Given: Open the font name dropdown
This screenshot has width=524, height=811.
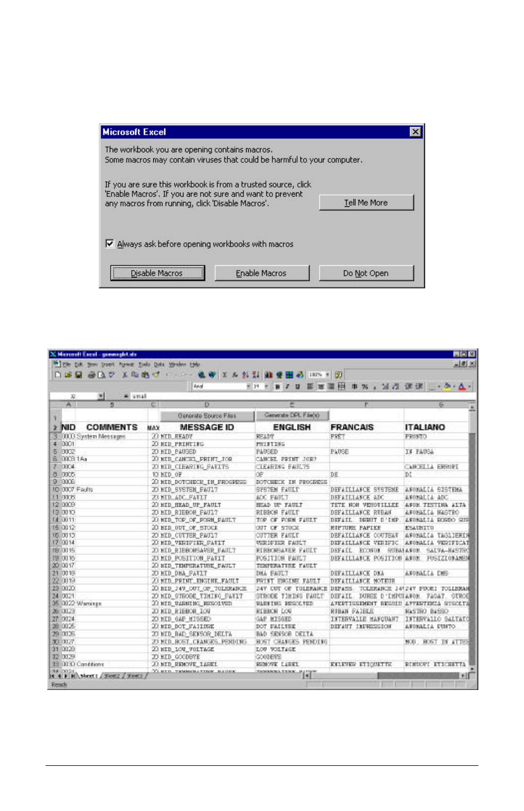Looking at the screenshot, I should pos(248,387).
